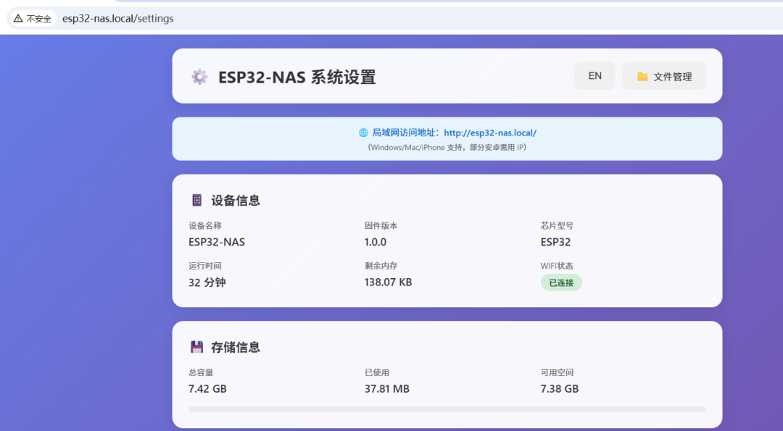The width and height of the screenshot is (783, 431).
Task: Click the 固件版本 value 1.0.0
Action: [x=374, y=242]
